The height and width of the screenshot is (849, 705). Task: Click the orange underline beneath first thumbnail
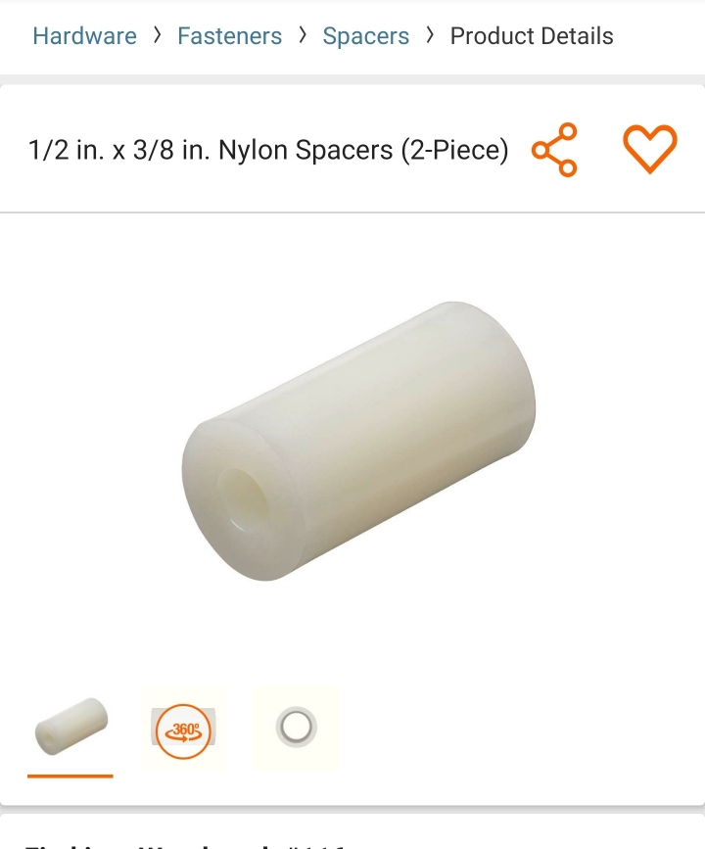point(70,776)
